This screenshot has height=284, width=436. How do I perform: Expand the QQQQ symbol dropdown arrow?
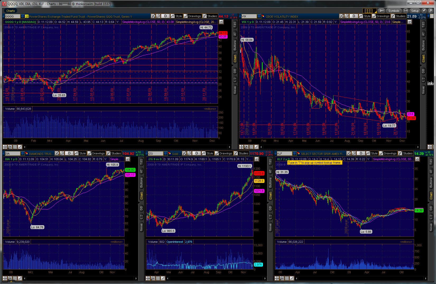[x=22, y=16]
